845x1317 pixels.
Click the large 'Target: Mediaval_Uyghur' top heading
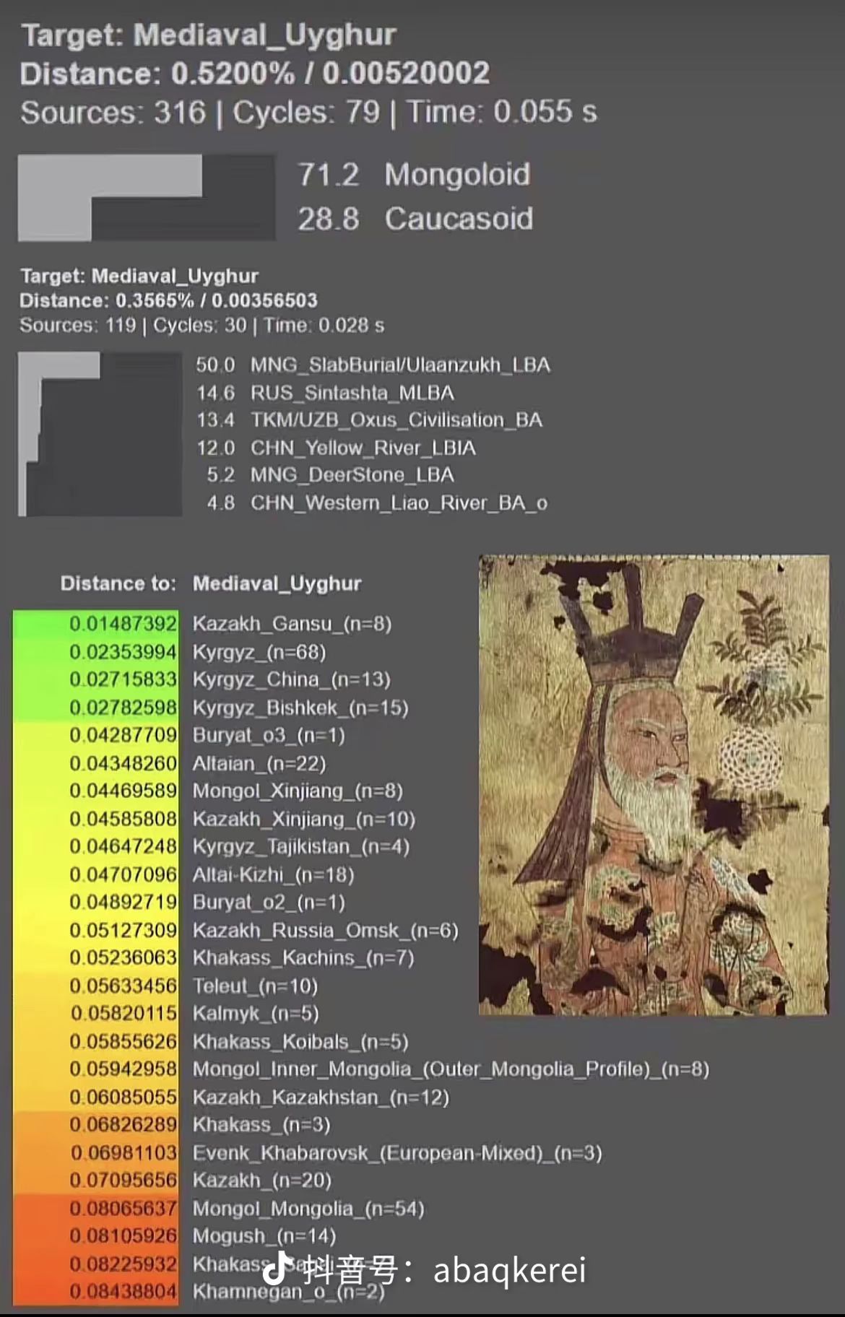pyautogui.click(x=209, y=35)
